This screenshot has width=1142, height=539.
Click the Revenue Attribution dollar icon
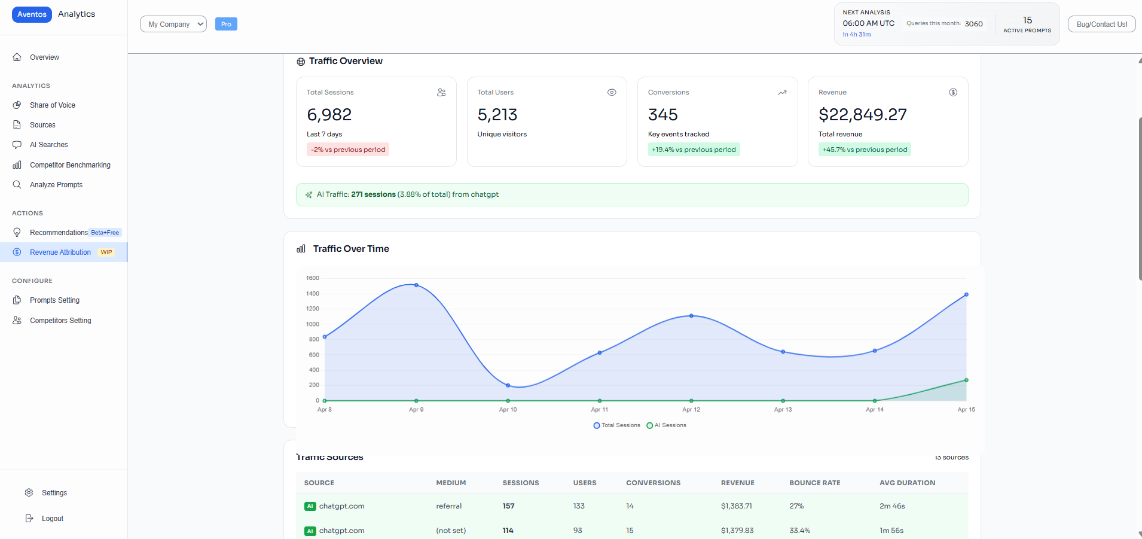point(17,252)
